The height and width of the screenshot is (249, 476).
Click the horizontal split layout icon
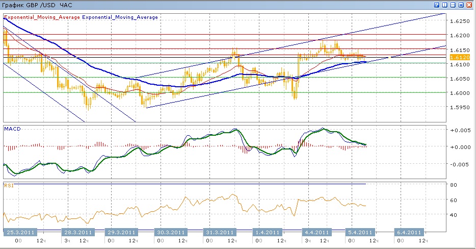[x=453, y=5]
